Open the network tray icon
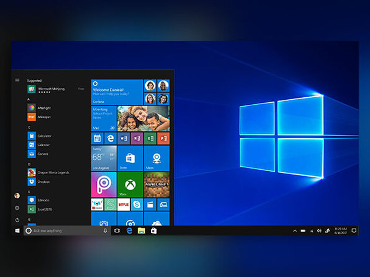Viewport: 370px width, 277px height. tap(312, 231)
